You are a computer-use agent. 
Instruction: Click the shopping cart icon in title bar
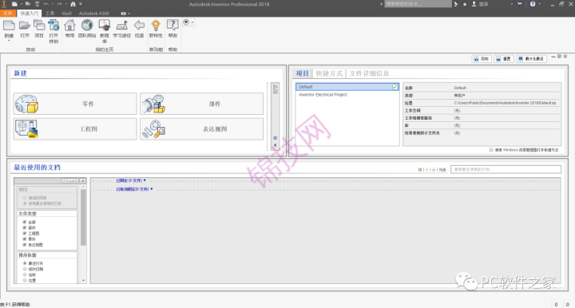point(520,4)
